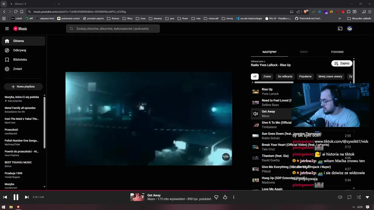Open the hamburger guide menu beside the Music logo
Image resolution: width=374 pixels, height=210 pixels.
click(7, 29)
